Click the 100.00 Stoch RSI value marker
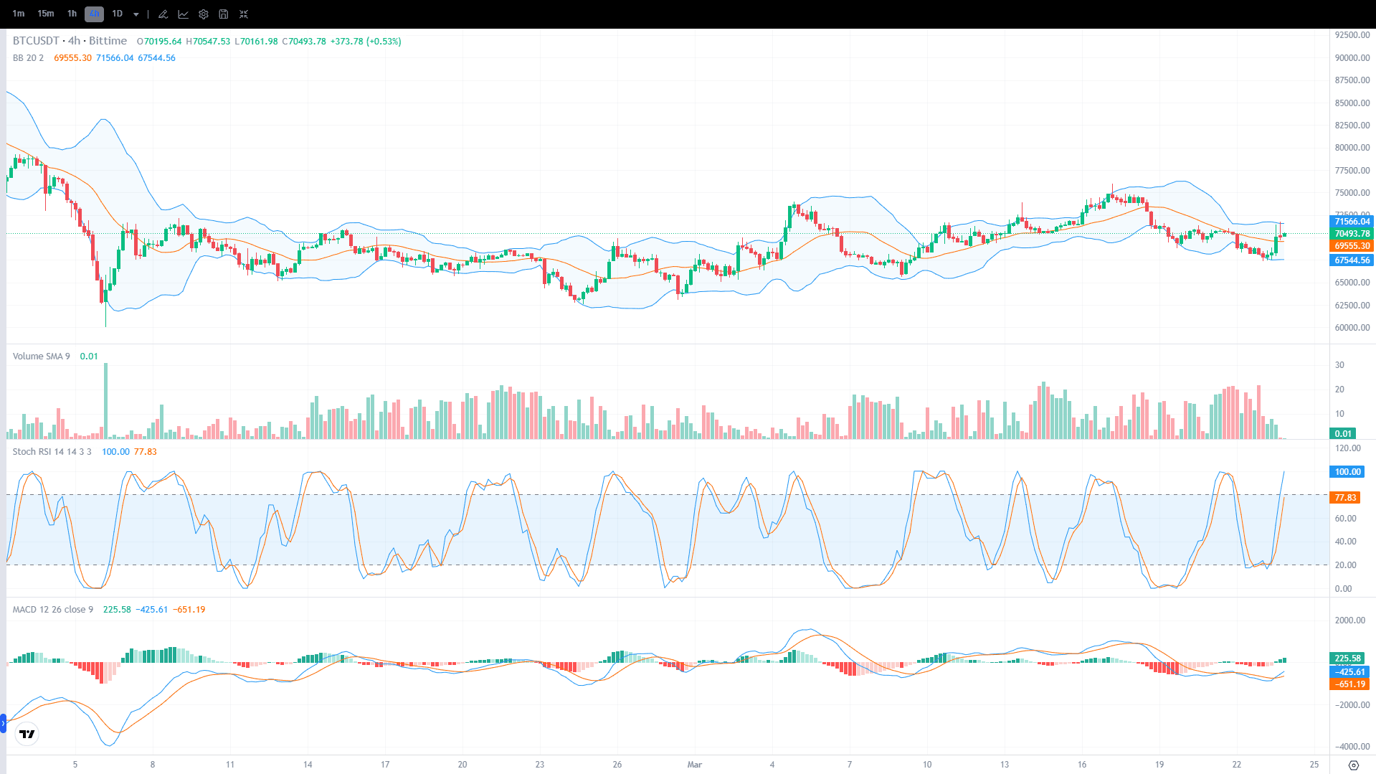The image size is (1376, 774). (x=1346, y=472)
